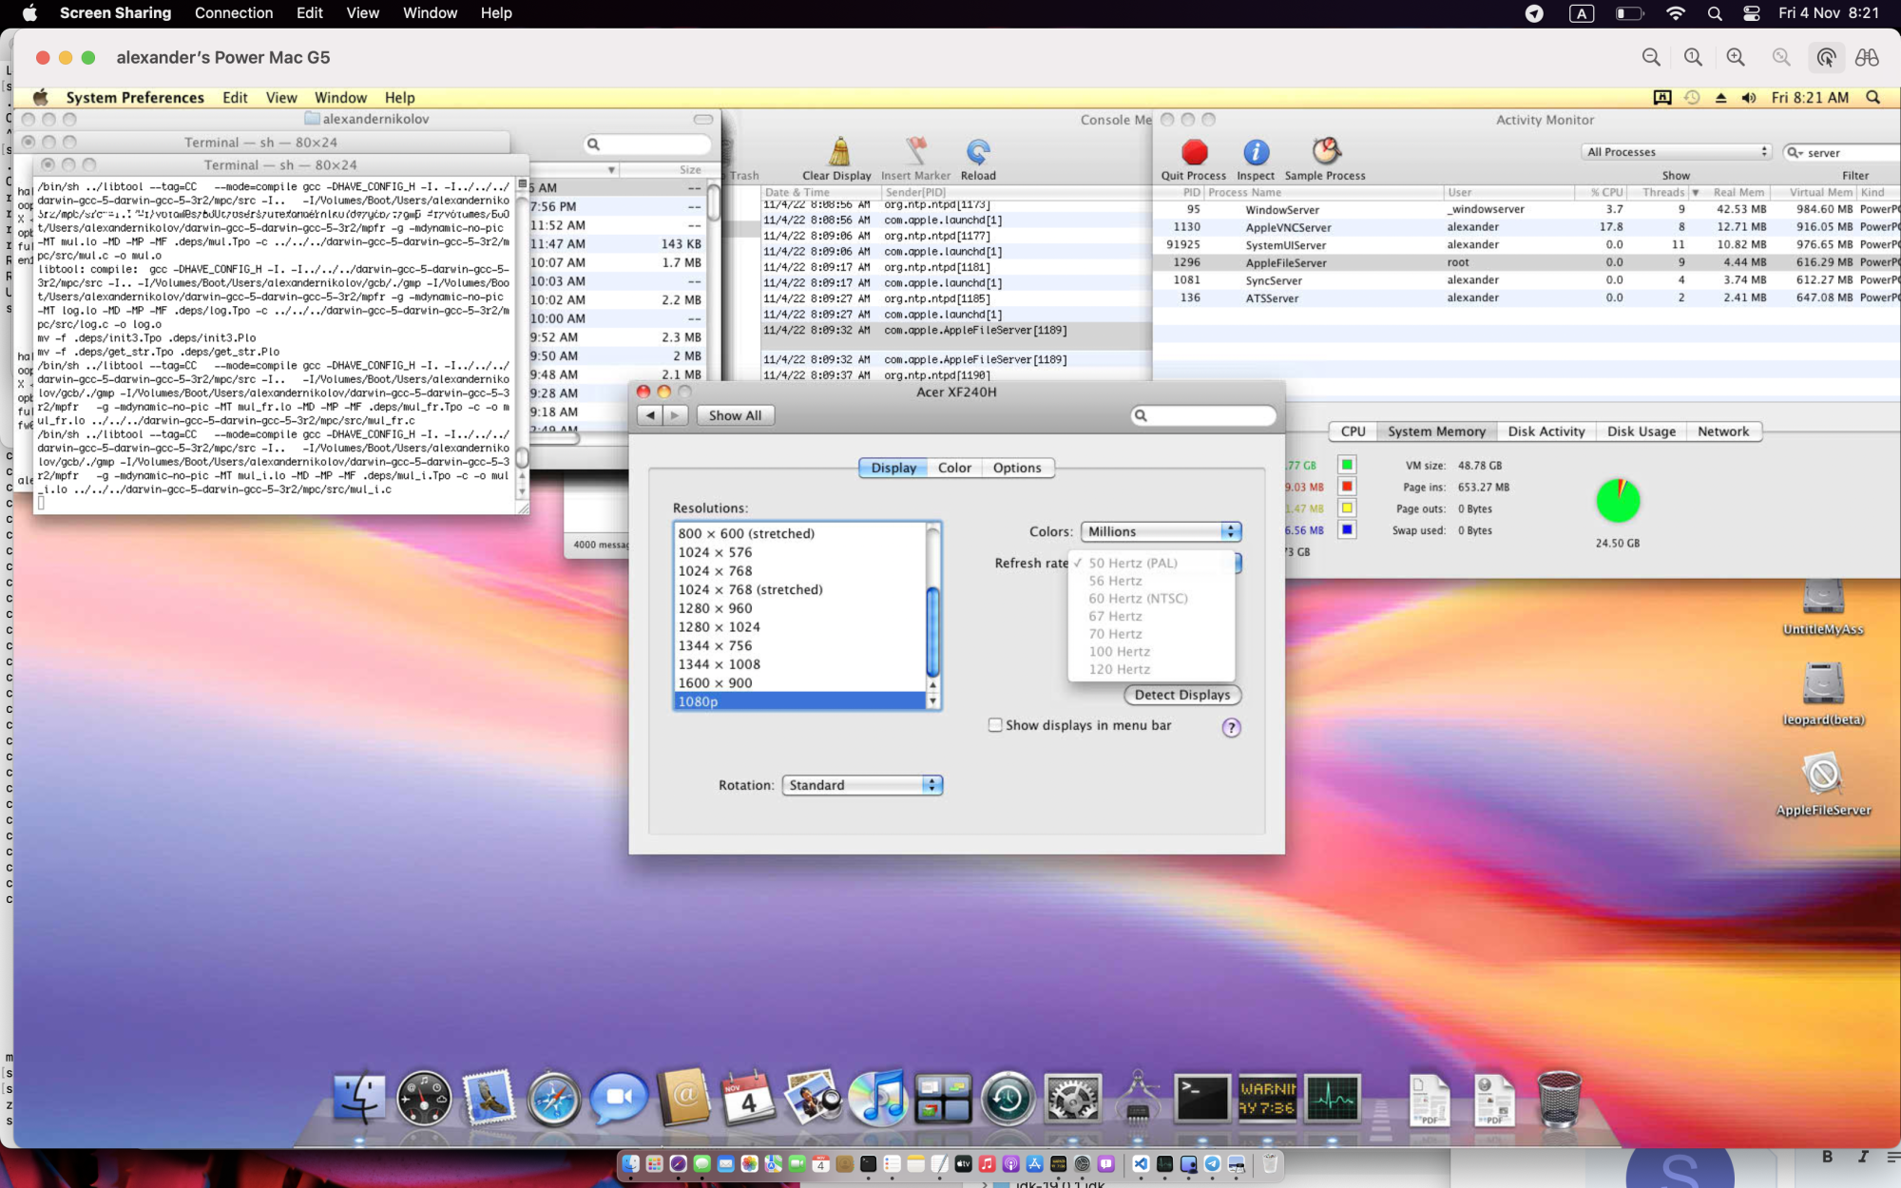This screenshot has width=1901, height=1188.
Task: Click Screen Sharing's zoom in magnifier
Action: pyautogui.click(x=1736, y=57)
